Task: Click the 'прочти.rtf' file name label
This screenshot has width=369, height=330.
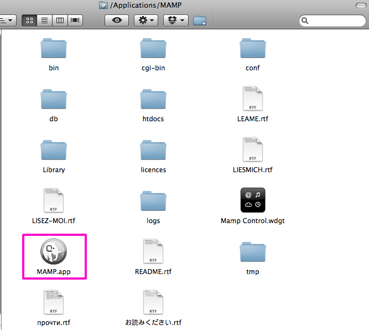Action: (x=54, y=322)
